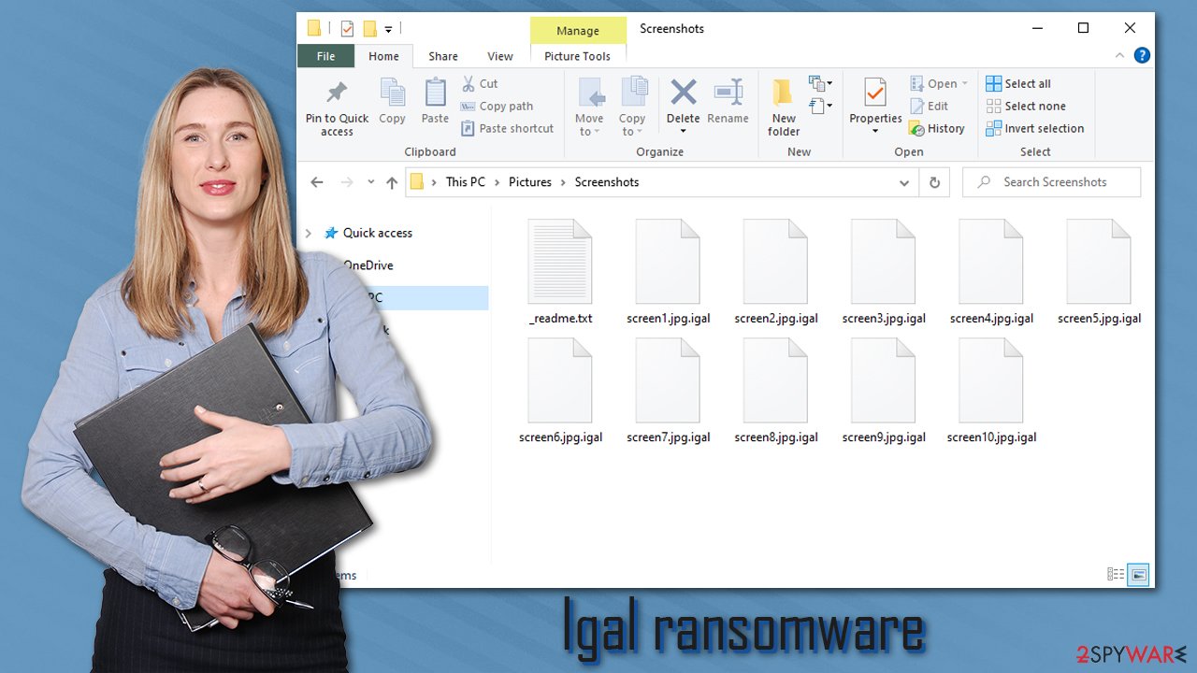
Task: Click Copy path in Clipboard group
Action: 498,107
